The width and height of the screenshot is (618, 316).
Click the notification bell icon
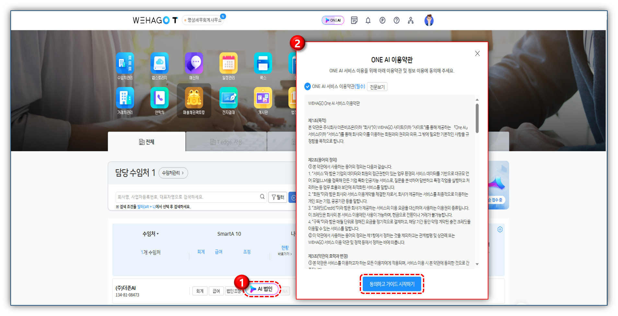368,20
